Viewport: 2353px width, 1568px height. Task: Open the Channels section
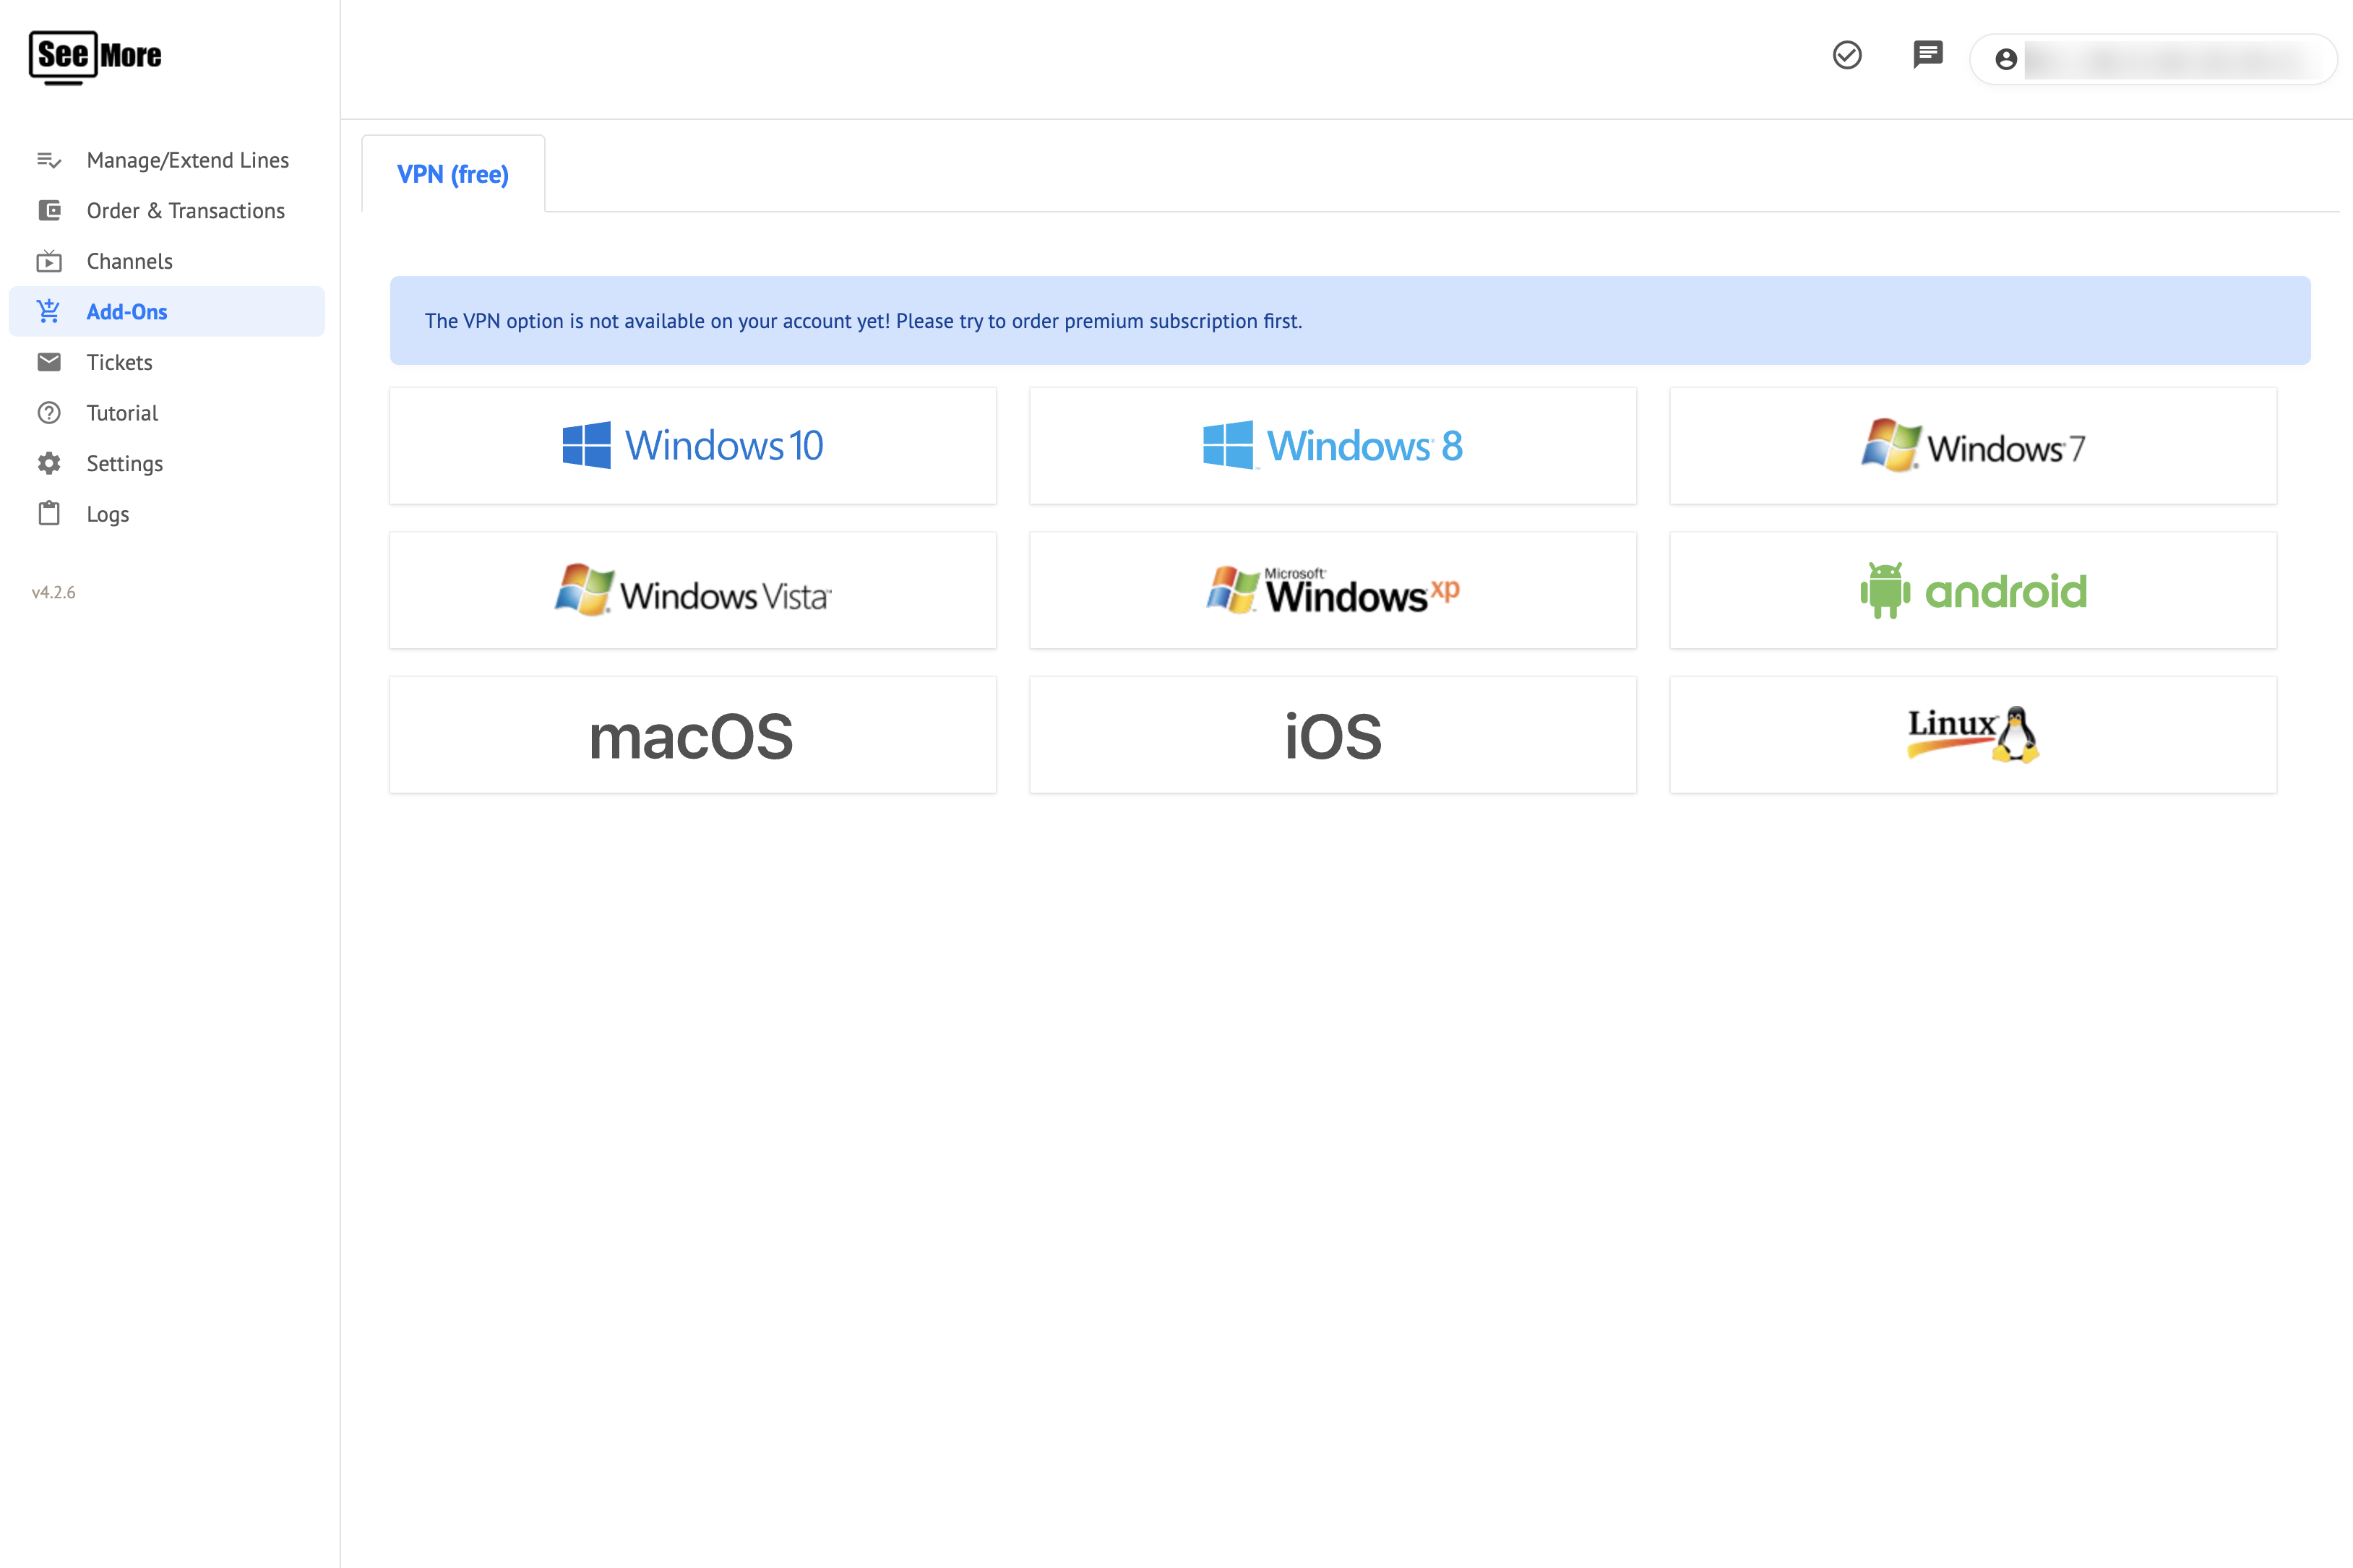(129, 261)
